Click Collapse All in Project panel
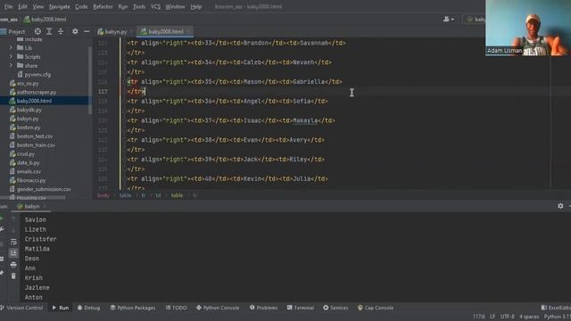The height and width of the screenshot is (321, 571). point(61,32)
